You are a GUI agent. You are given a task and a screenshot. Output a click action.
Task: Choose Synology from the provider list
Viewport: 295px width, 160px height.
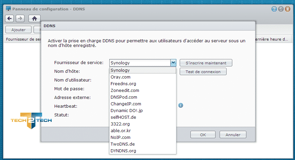pos(143,70)
